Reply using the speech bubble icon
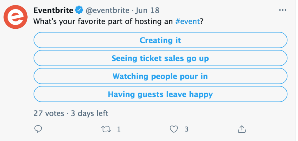The height and width of the screenshot is (141, 298). coord(38,129)
